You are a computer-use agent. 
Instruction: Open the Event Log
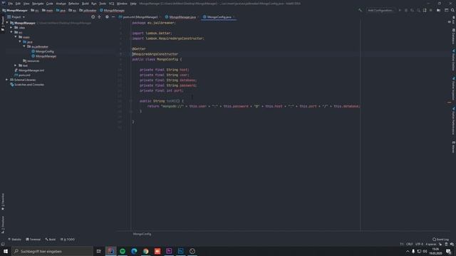point(440,240)
